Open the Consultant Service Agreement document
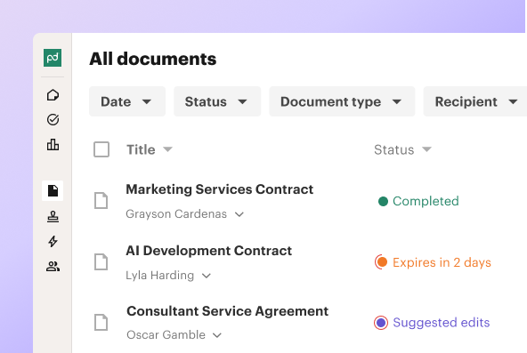 click(x=228, y=311)
